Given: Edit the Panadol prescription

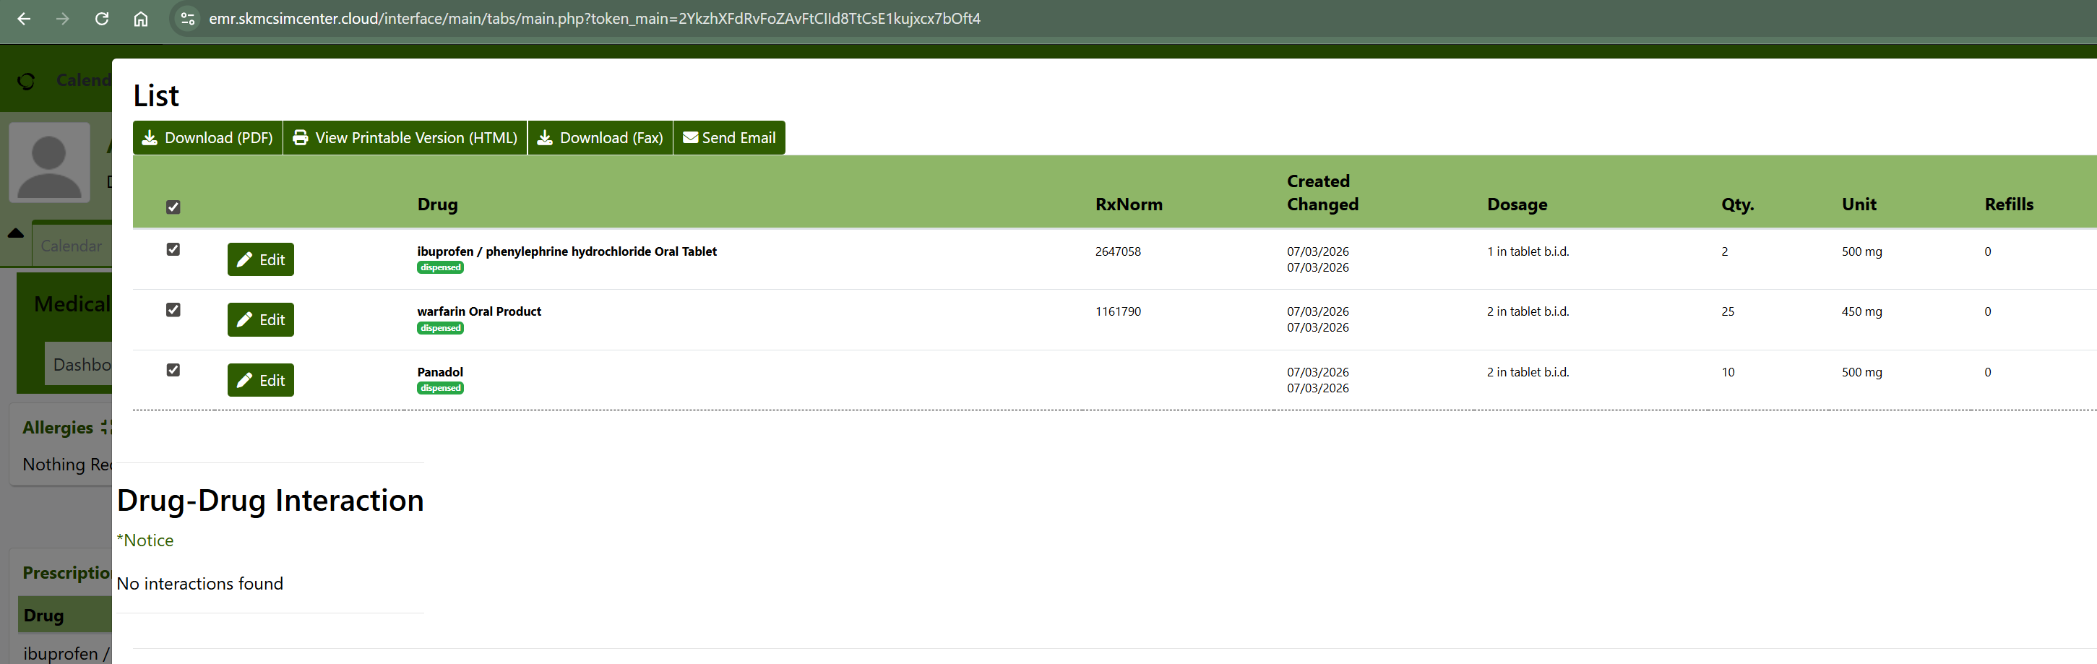Looking at the screenshot, I should 260,380.
